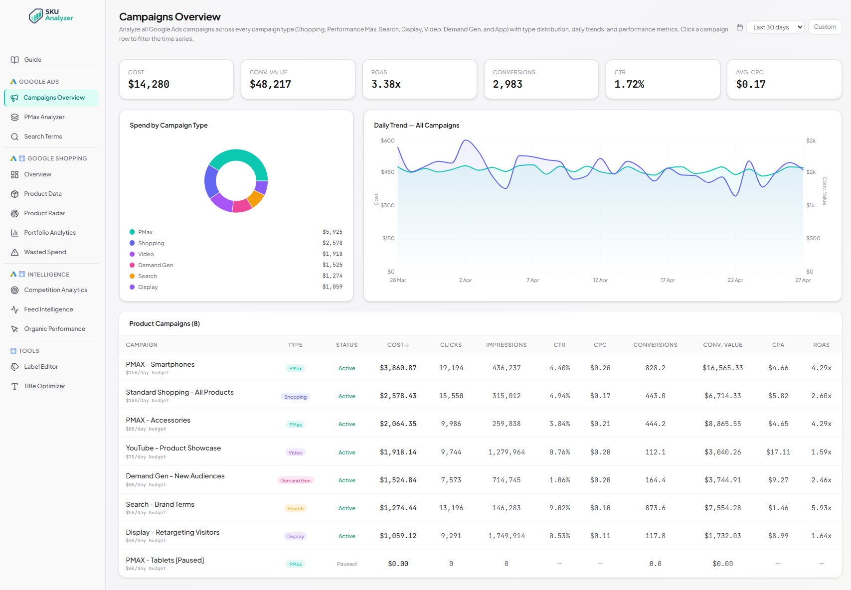Click the Tools section icon
This screenshot has width=851, height=590.
pyautogui.click(x=13, y=351)
